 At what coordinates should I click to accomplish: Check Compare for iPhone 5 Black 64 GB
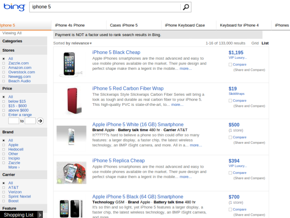230,210
